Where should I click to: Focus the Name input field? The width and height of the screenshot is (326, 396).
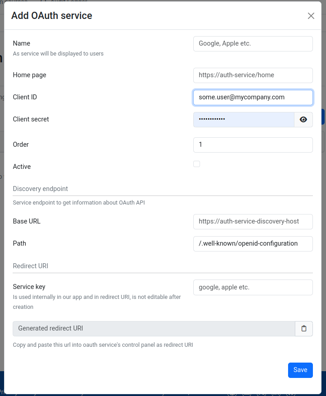(253, 44)
